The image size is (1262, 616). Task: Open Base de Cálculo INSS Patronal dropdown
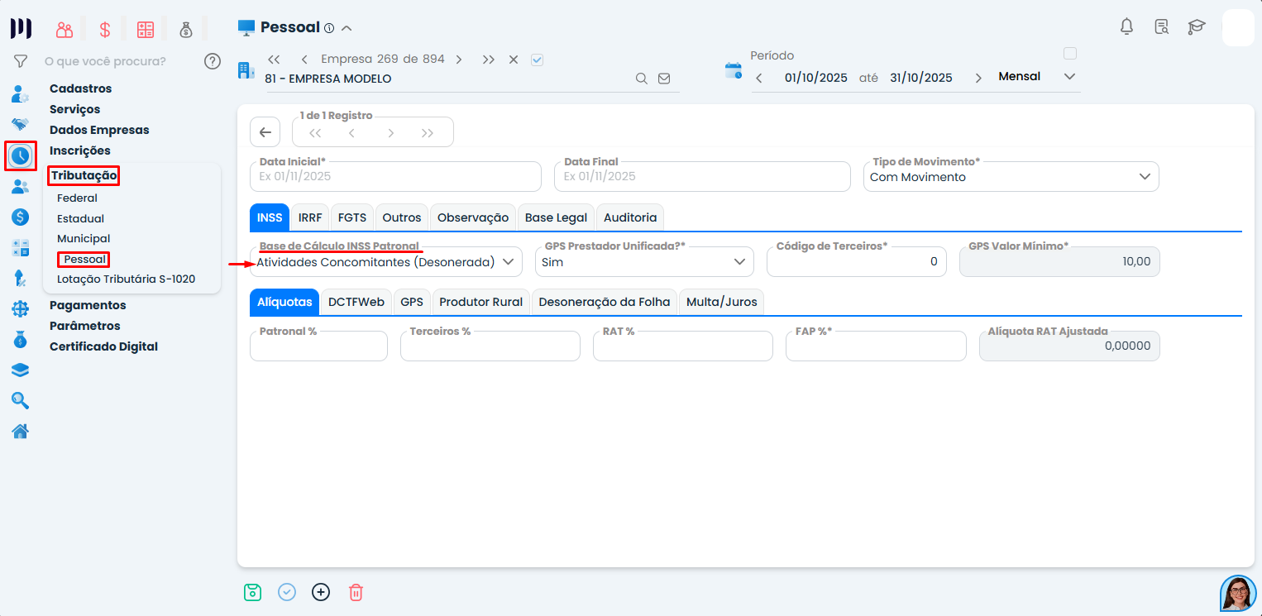pyautogui.click(x=386, y=262)
